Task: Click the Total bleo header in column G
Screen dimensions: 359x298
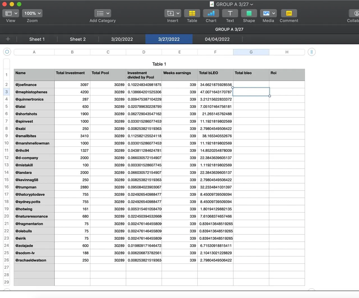Action: pos(251,75)
